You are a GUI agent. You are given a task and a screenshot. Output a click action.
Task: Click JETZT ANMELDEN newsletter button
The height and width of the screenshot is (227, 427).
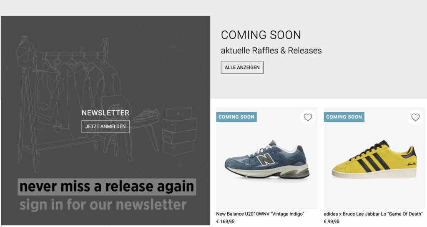coord(105,126)
